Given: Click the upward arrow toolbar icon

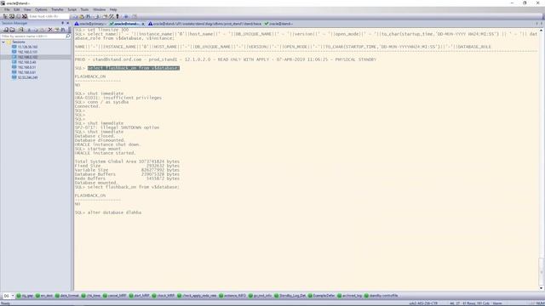Looking at the screenshot, I should point(118,16).
